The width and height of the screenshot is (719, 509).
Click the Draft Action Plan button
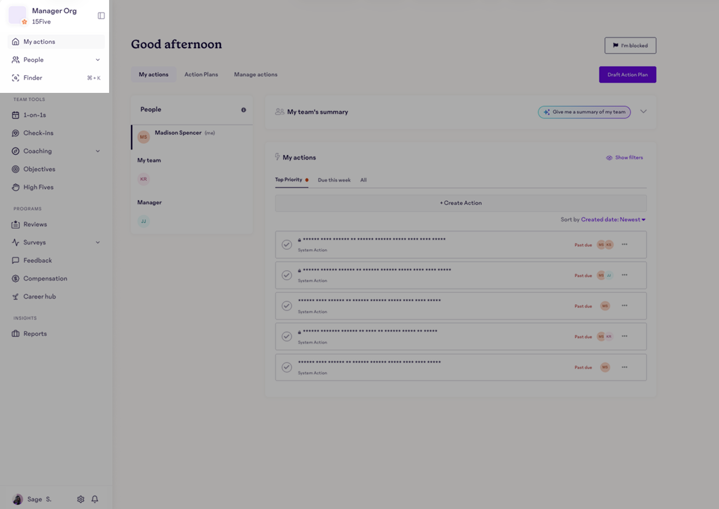[x=627, y=75]
